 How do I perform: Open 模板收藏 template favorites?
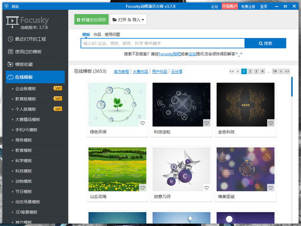35,64
